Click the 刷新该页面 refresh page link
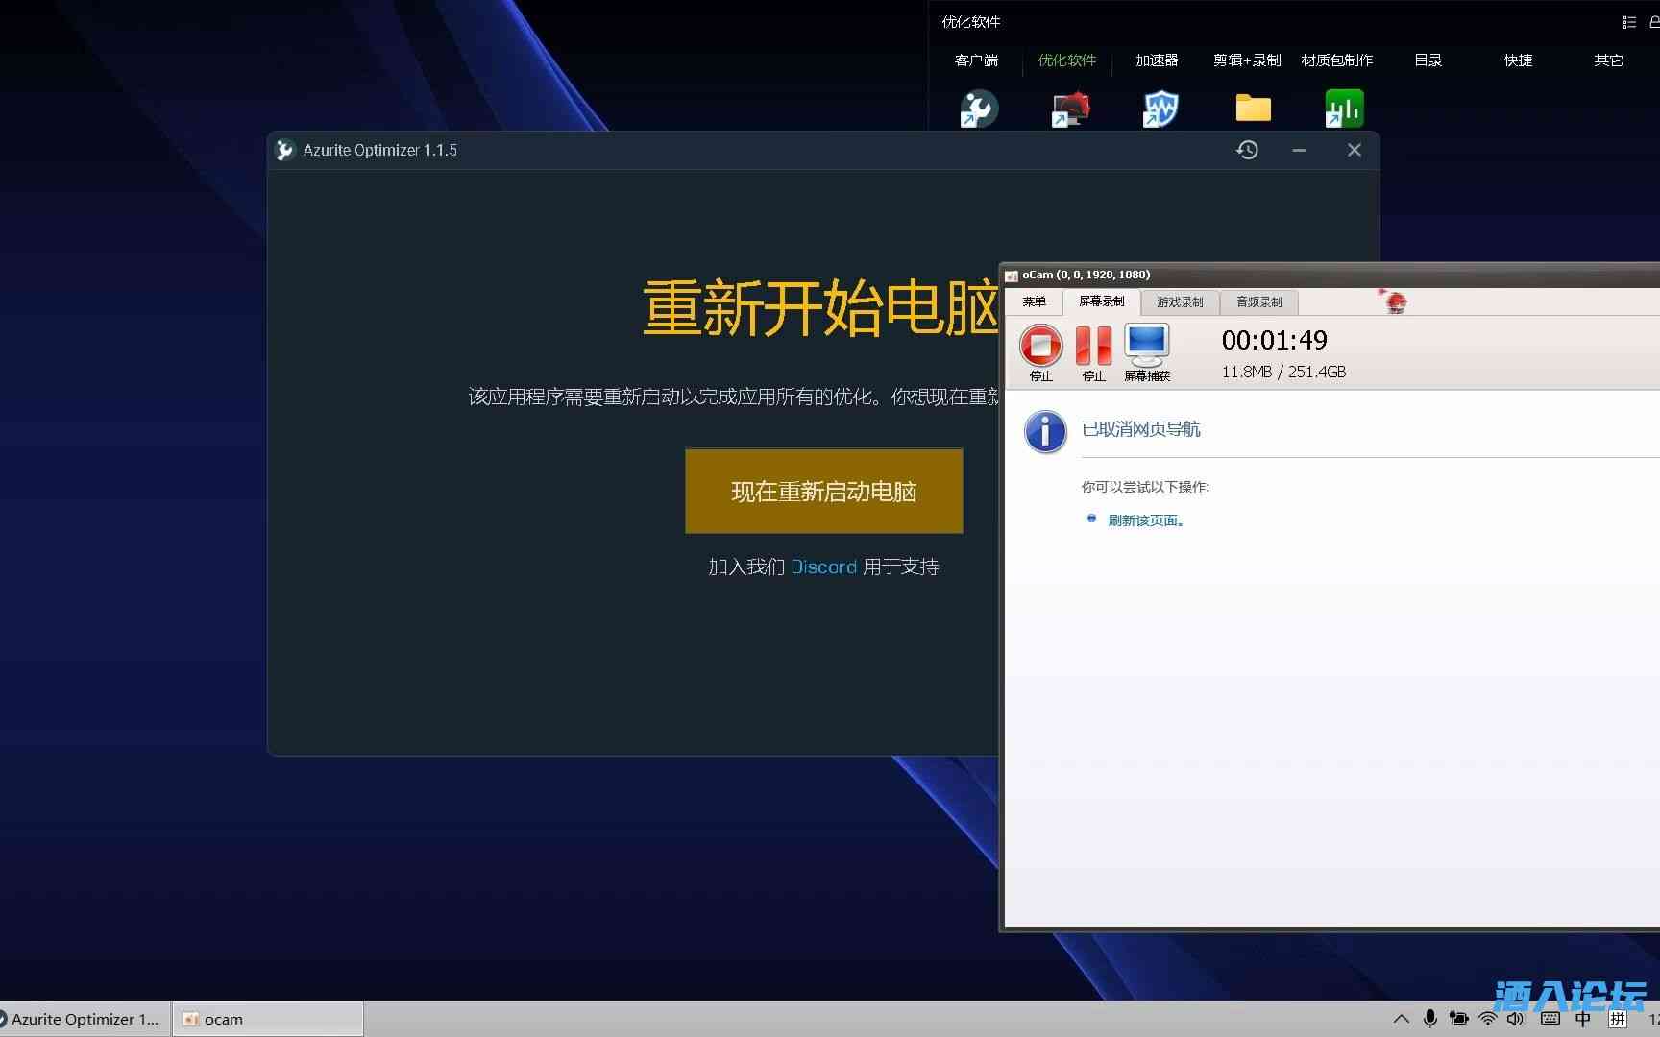Screen dimensions: 1660x1037 tap(1145, 520)
